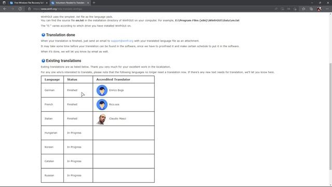This screenshot has width=332, height=187.
Task: Click the globe icon beside Existing translations
Action: pos(43,61)
